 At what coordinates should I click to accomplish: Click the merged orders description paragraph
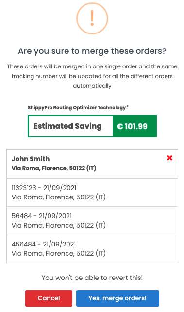point(92,76)
